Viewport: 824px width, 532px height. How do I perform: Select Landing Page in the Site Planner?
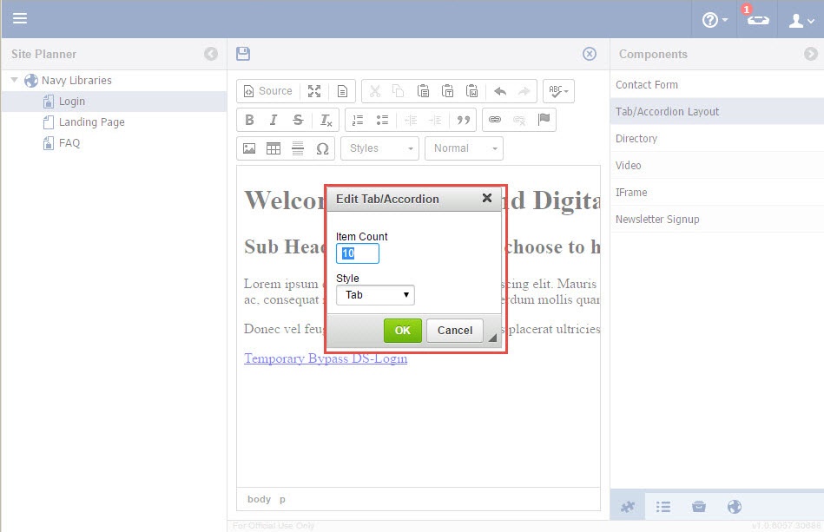pyautogui.click(x=91, y=122)
